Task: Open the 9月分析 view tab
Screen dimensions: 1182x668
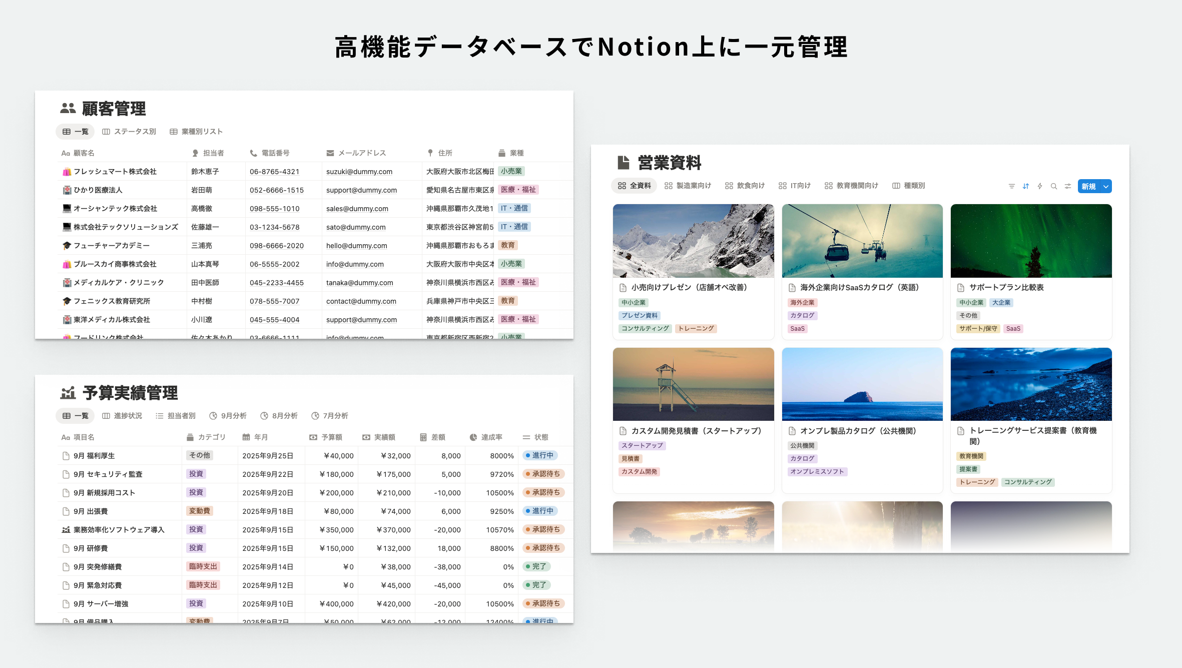Action: (228, 416)
